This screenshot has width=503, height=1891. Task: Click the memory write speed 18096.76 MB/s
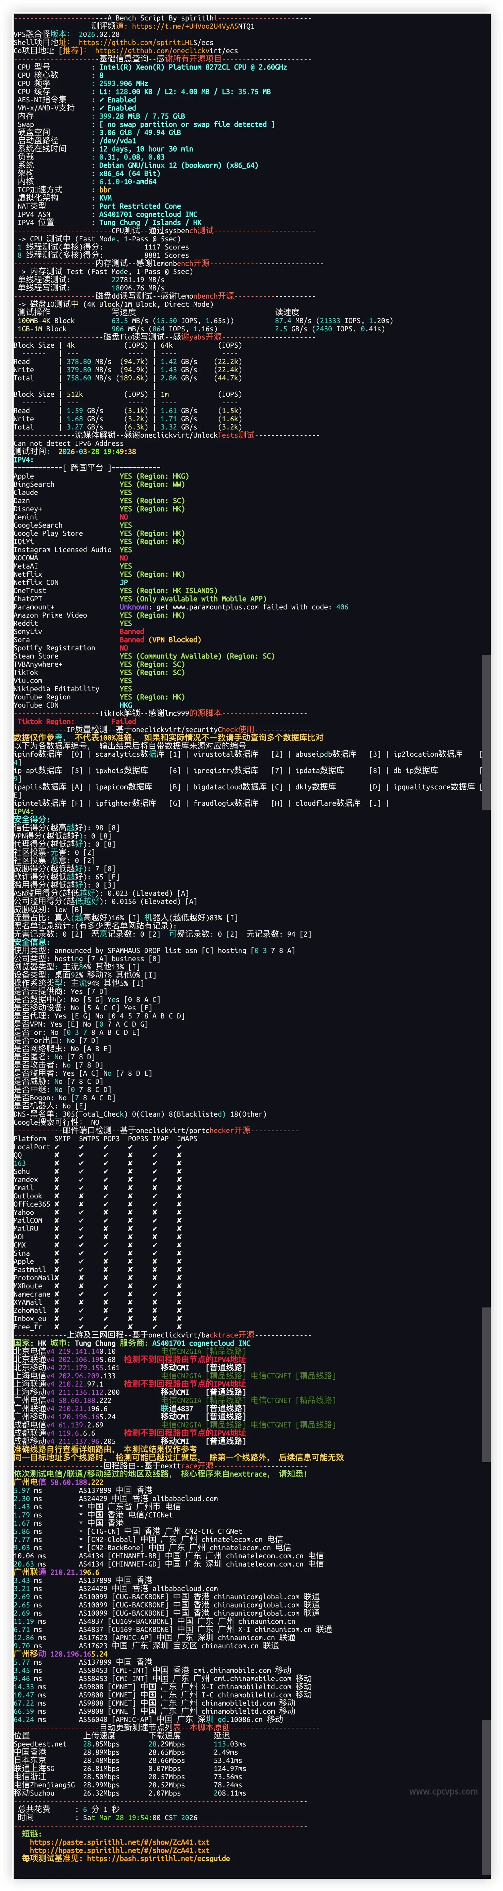pyautogui.click(x=138, y=288)
